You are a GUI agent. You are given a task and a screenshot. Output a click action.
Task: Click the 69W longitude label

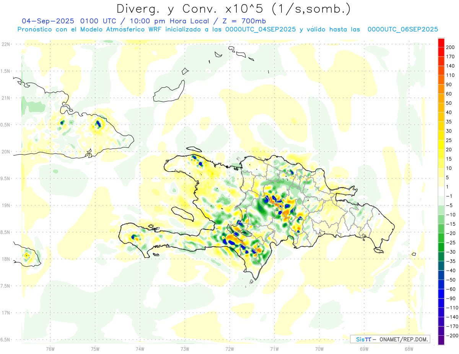364,349
